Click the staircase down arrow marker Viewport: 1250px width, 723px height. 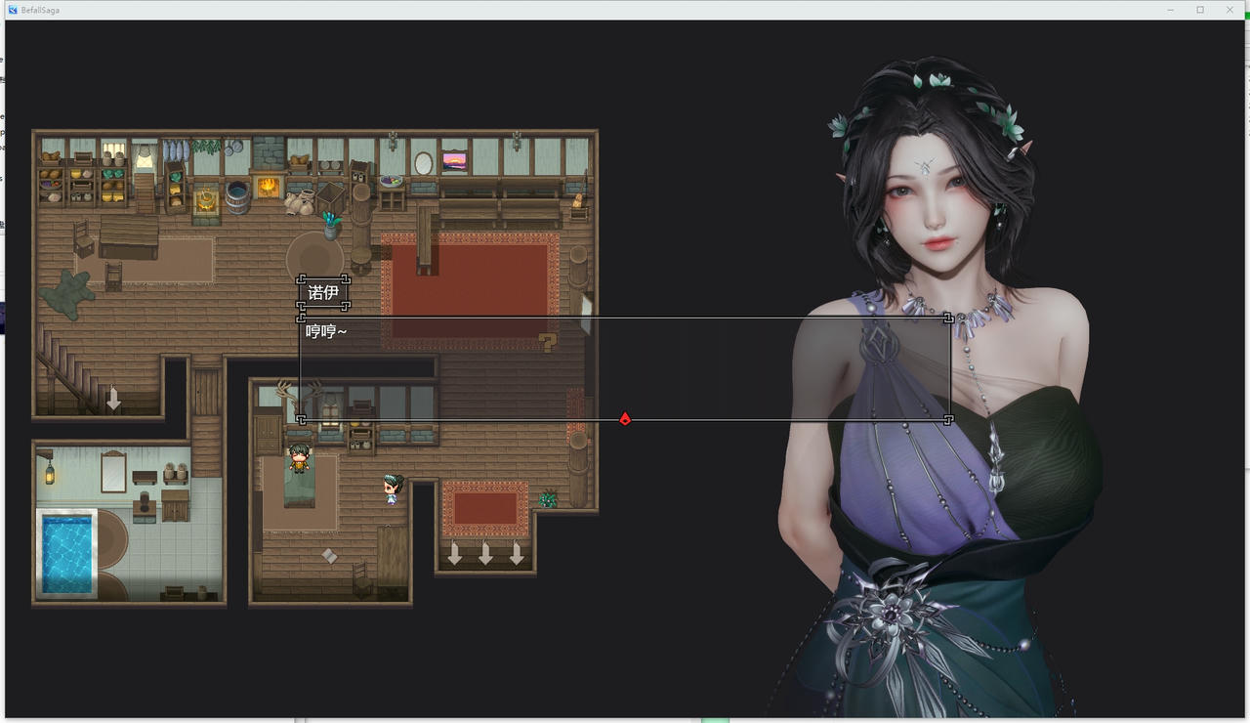coord(112,399)
